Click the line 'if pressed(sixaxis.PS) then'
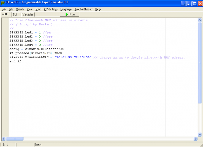 click(36, 53)
